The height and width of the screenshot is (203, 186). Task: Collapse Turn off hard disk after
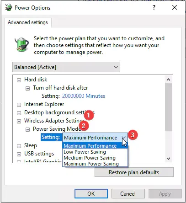pyautogui.click(x=27, y=88)
